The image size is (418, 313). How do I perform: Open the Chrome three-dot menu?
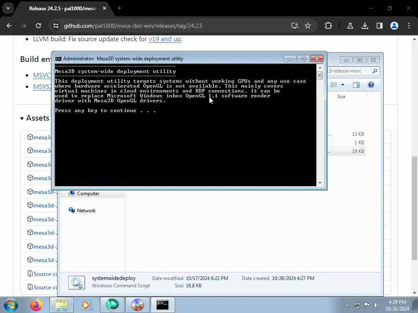pos(409,26)
